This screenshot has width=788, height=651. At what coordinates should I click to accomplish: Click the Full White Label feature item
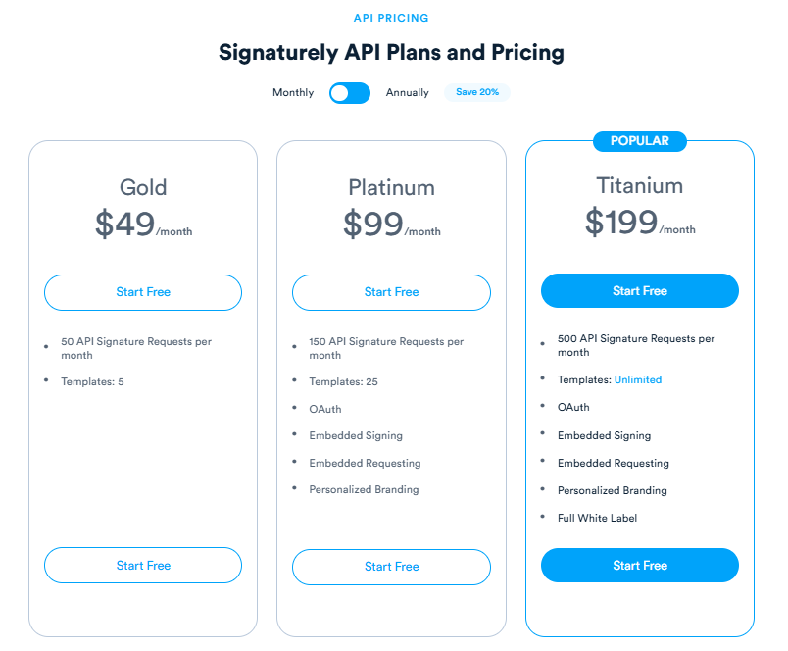(x=600, y=518)
